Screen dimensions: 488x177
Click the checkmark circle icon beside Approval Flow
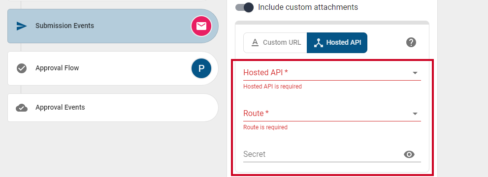[22, 68]
